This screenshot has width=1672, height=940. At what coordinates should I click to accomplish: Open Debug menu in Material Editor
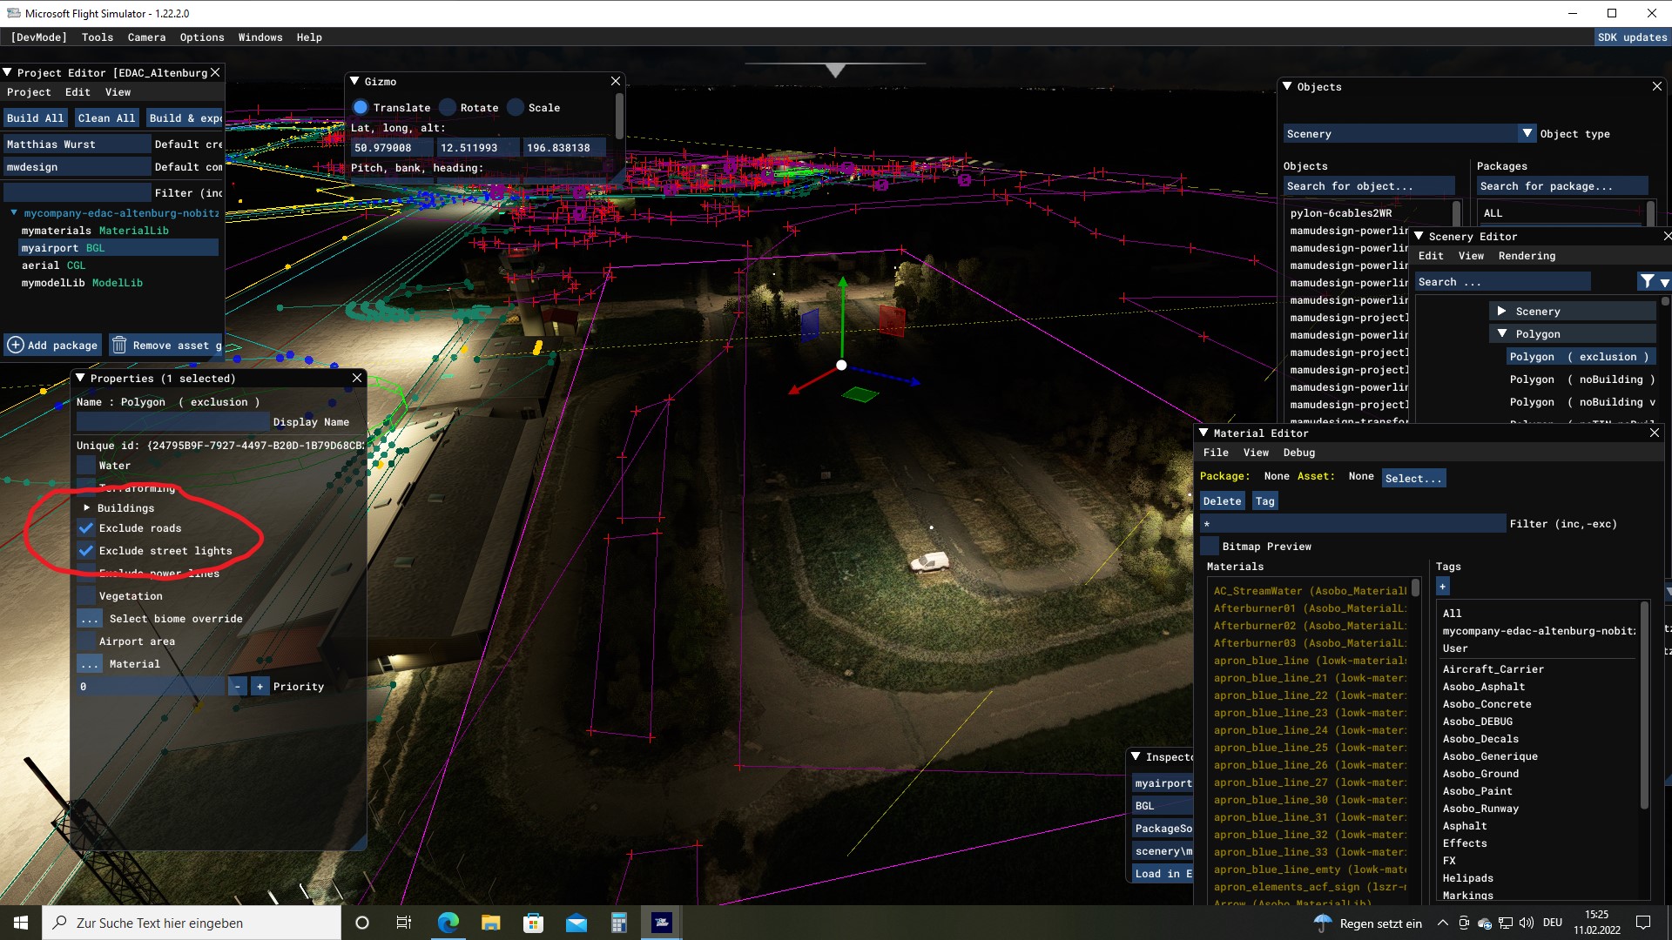coord(1298,453)
